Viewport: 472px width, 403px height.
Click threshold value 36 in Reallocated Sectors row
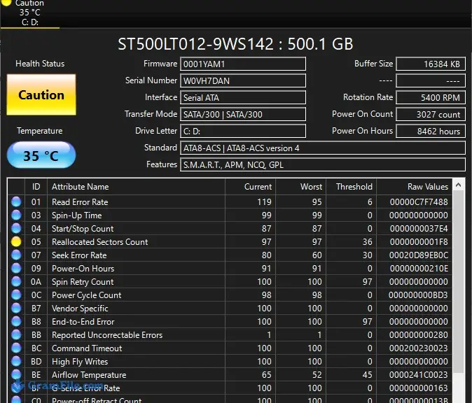point(368,242)
